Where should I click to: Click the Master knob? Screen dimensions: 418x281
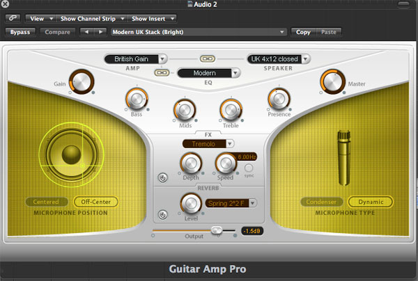point(332,81)
